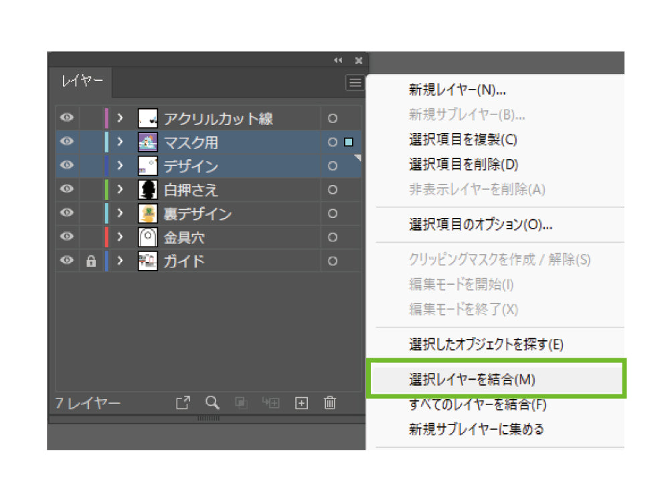Expand the マスク用 layer chevron
Viewport: 670px width, 502px height.
120,142
